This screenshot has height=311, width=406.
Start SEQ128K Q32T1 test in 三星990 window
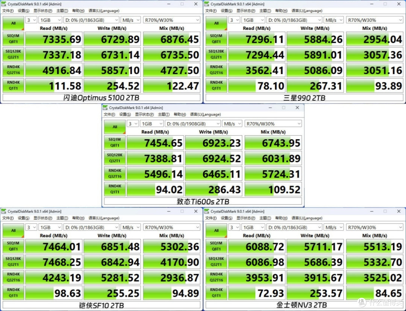coord(217,55)
